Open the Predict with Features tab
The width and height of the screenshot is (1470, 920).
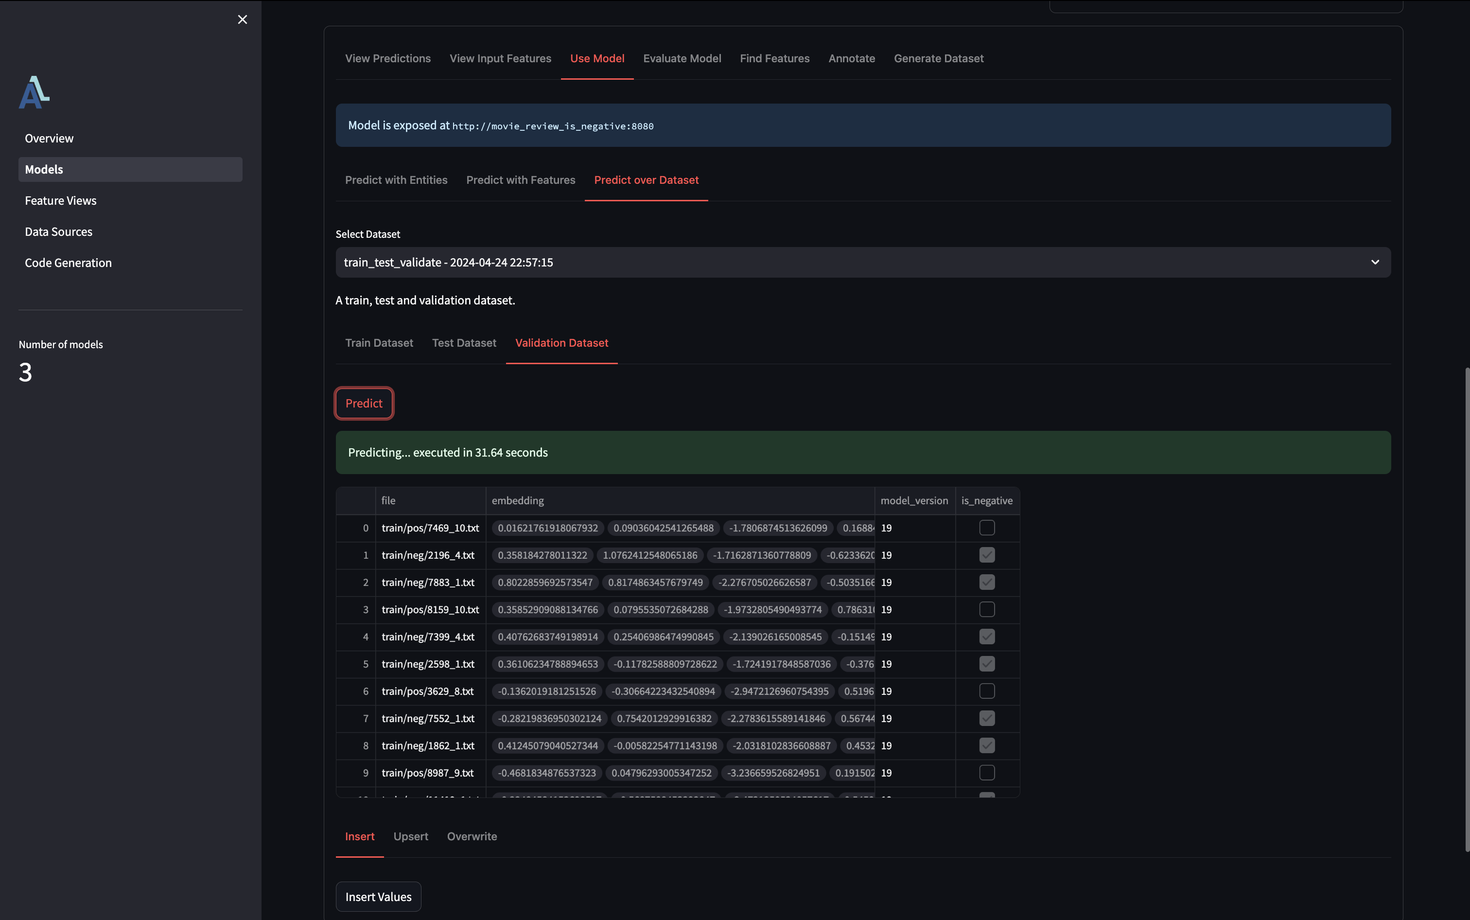click(x=521, y=180)
